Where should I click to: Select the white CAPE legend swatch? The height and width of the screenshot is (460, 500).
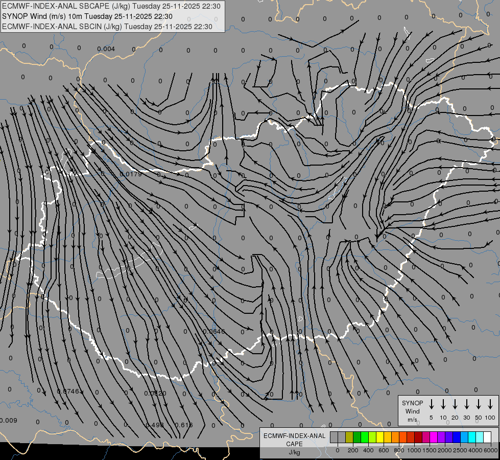(487, 437)
